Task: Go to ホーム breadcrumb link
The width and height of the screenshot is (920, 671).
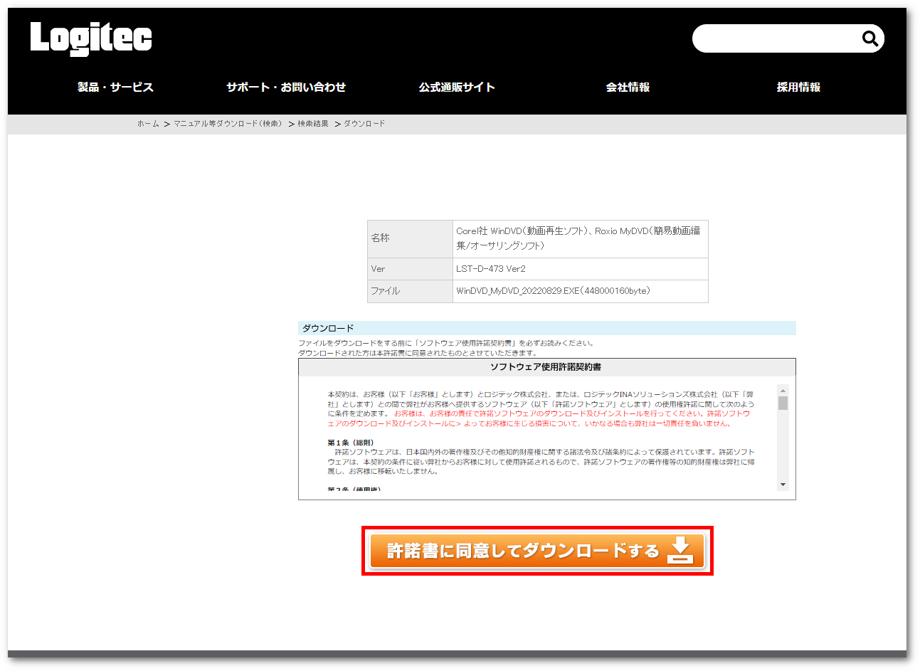Action: pos(148,124)
